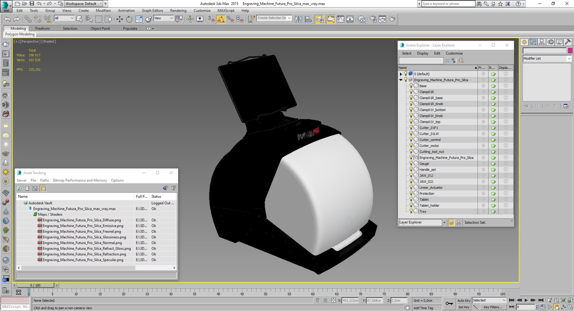Switch to the Freeform ribbon tab
The image size is (574, 311).
42,28
